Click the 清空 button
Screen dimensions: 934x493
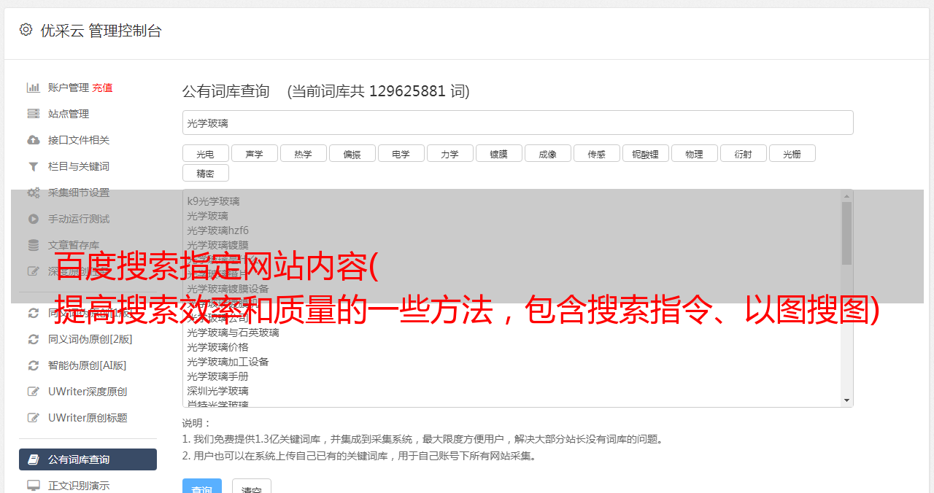tap(252, 487)
